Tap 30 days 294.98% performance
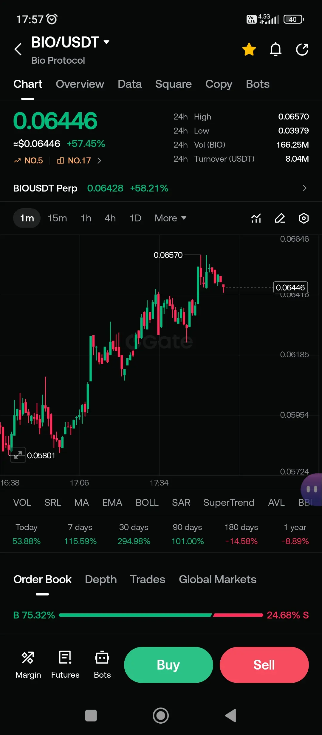 tap(134, 534)
